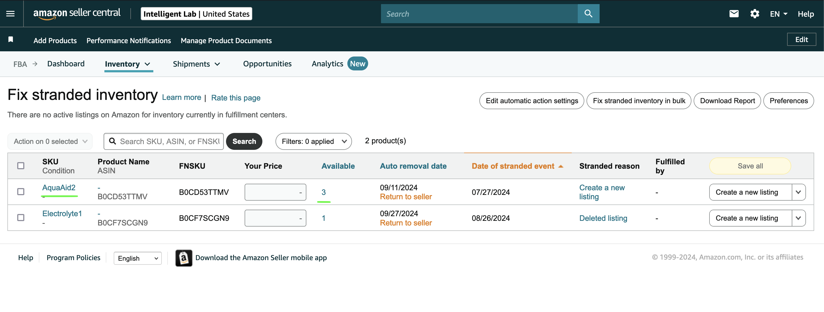
Task: Open the Learn more link
Action: [x=181, y=97]
